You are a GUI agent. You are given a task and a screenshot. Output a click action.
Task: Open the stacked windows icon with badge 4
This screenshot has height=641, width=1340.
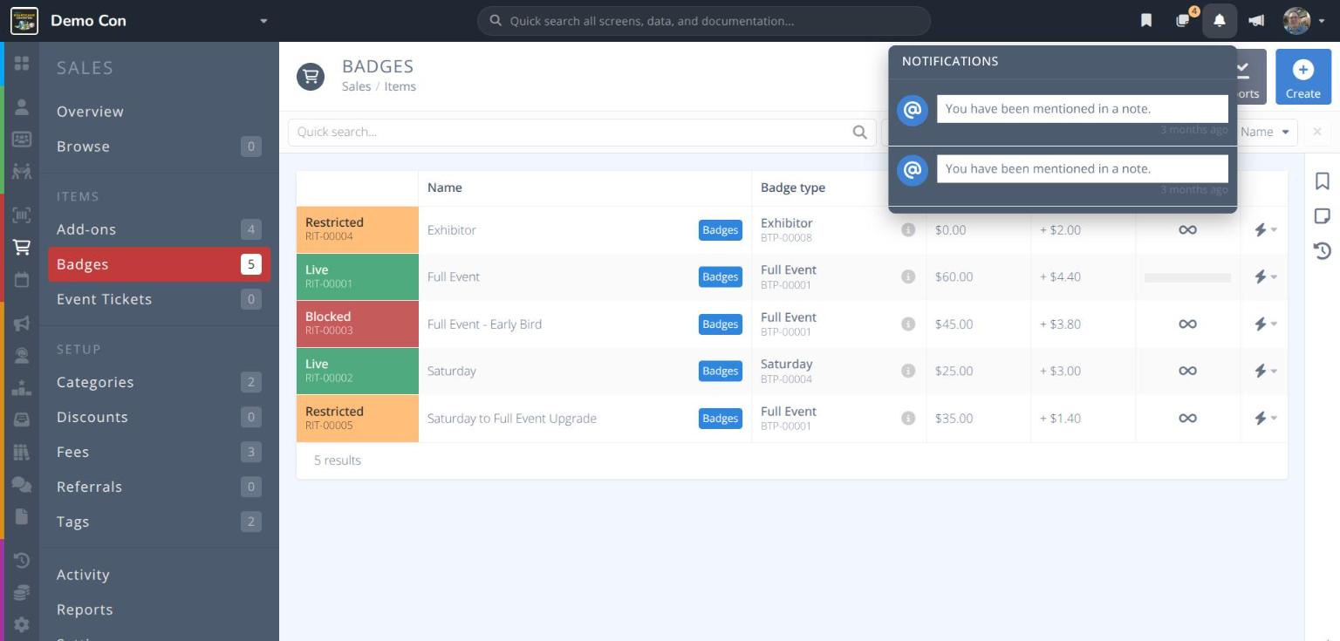tap(1184, 19)
